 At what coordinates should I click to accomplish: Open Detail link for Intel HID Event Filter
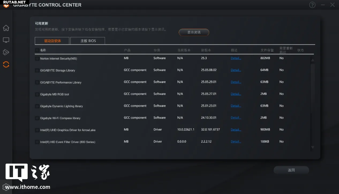236,141
